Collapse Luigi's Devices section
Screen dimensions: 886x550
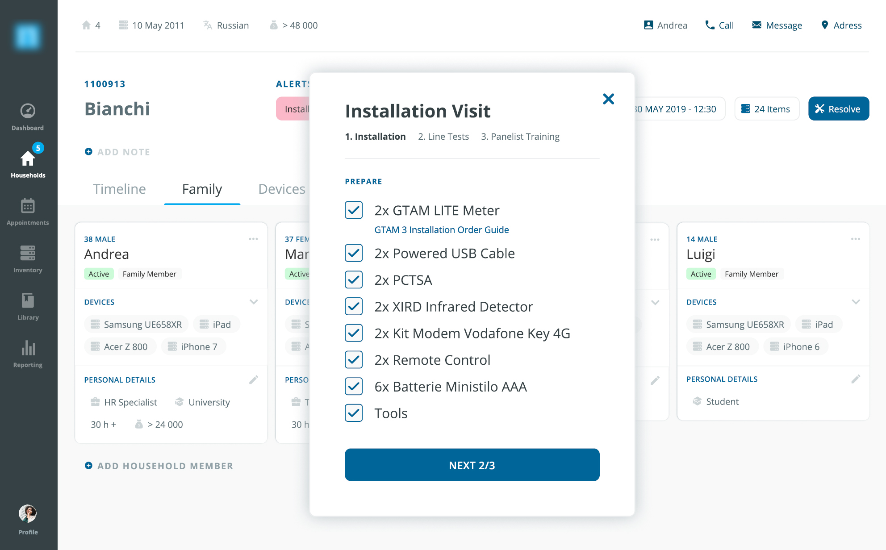[x=856, y=302]
